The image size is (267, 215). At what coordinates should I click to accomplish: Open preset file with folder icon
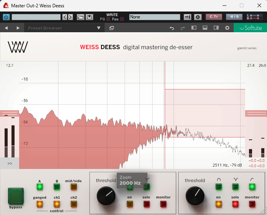pos(80,17)
